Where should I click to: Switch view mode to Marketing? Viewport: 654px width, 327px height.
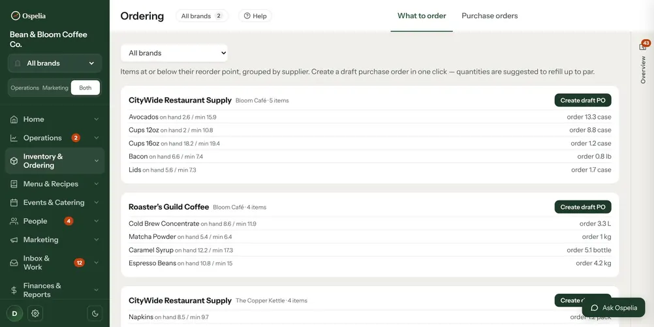point(55,88)
